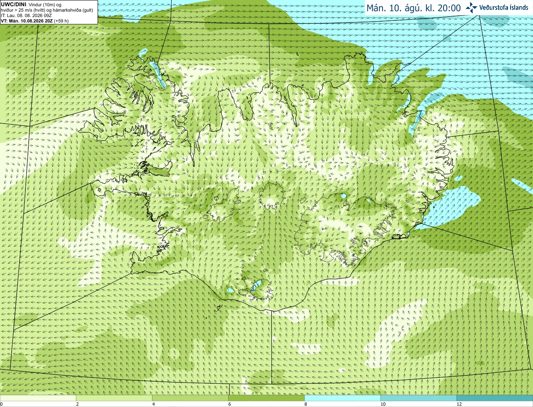Click the VT valid time line in info box
Viewport: 533px width, 407px height.
click(35, 21)
